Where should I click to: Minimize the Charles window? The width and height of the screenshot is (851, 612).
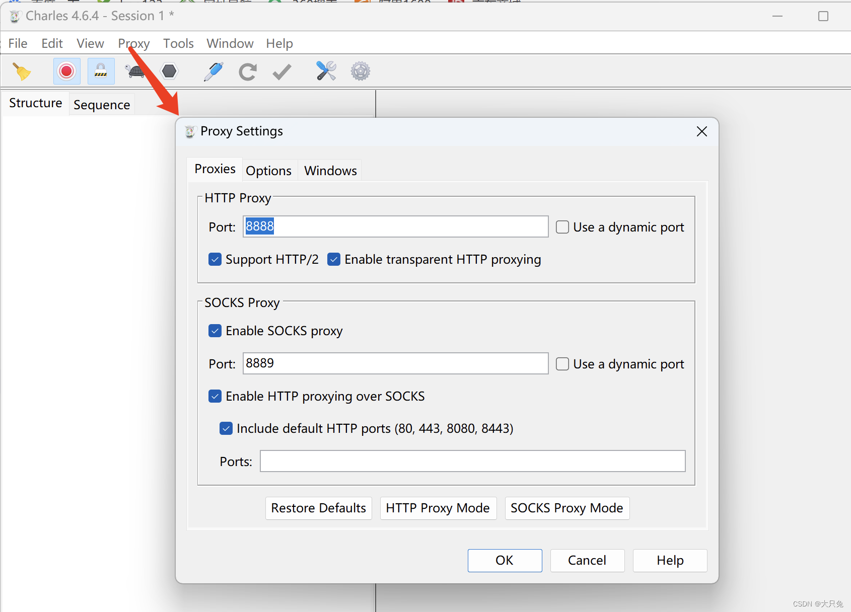[777, 16]
